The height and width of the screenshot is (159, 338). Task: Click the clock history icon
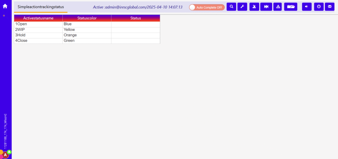[x=319, y=7]
